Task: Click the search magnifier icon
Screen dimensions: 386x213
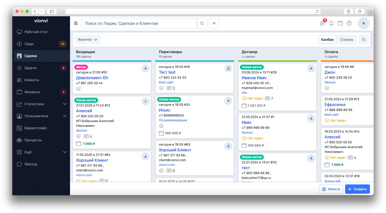Action: (202, 23)
